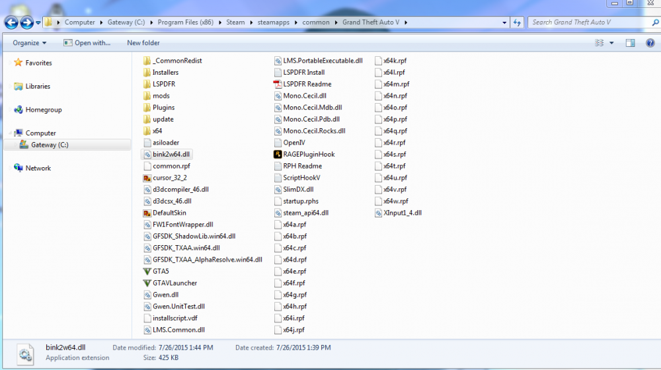Select the update folder icon
This screenshot has width=661, height=370.
tap(147, 120)
